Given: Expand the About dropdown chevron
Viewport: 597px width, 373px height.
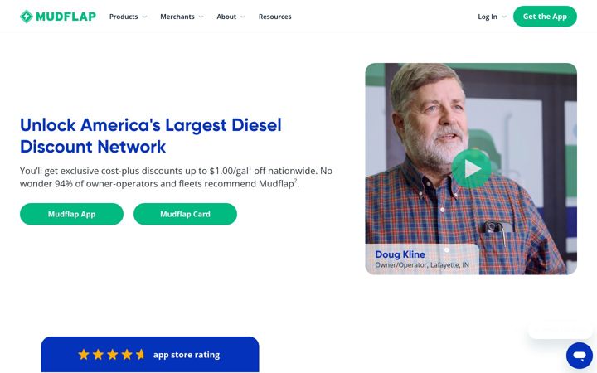Looking at the screenshot, I should pyautogui.click(x=243, y=17).
